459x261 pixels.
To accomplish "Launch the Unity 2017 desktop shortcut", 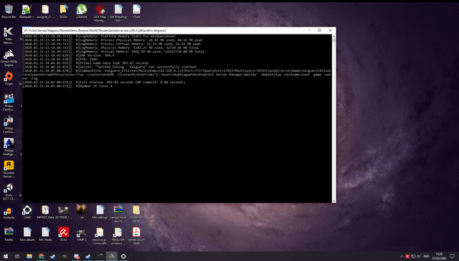I will (x=9, y=191).
